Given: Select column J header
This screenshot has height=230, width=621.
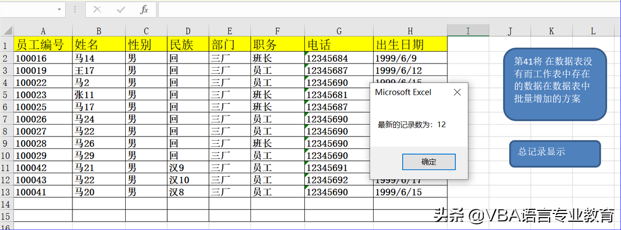Looking at the screenshot, I should point(510,31).
